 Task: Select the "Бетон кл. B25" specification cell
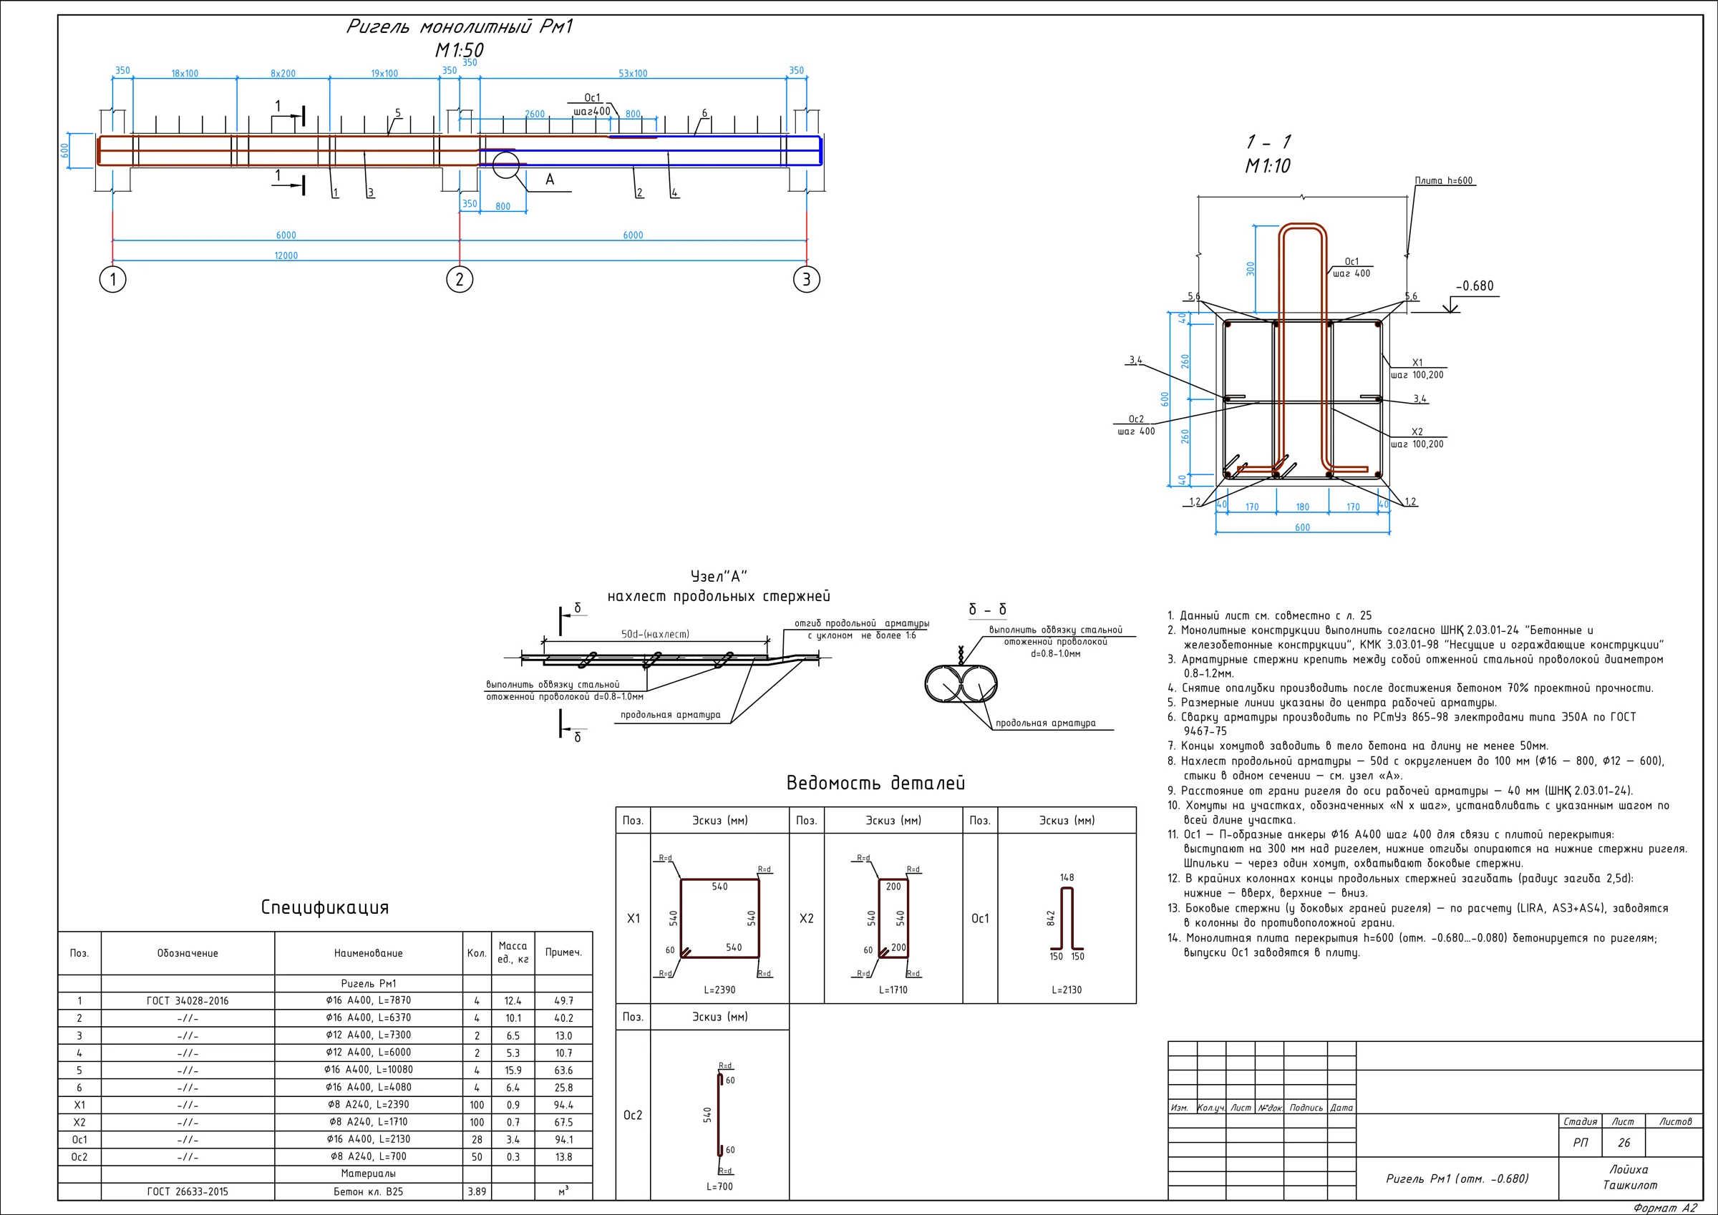tap(368, 1191)
